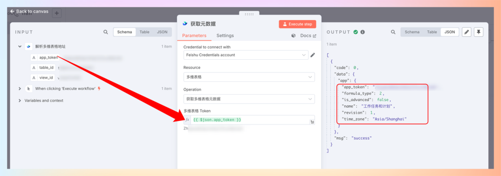Open the Operation 获取多维表格元数据 dropdown
Screen dimensions: 501x176
click(x=249, y=99)
